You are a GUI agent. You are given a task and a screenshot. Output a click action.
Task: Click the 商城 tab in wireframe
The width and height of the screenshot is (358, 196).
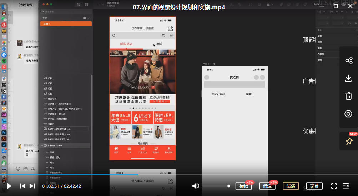pyautogui.click(x=249, y=94)
